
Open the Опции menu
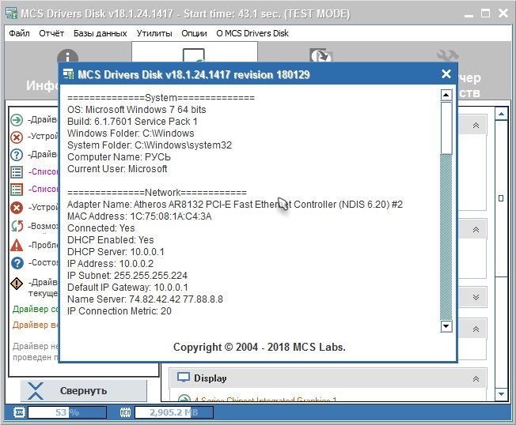[194, 33]
